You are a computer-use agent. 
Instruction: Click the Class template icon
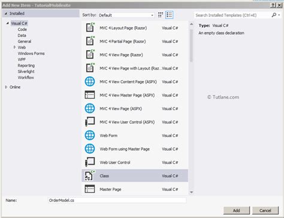click(90, 175)
